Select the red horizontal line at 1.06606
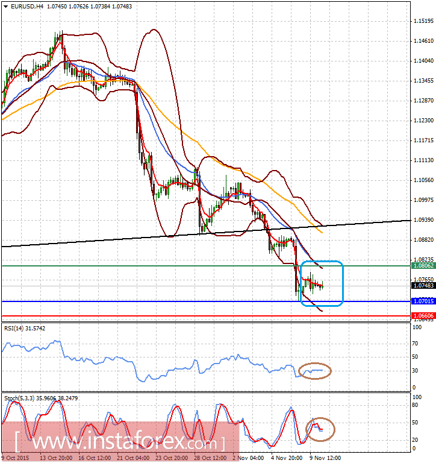This screenshot has width=436, height=463. pyautogui.click(x=206, y=316)
